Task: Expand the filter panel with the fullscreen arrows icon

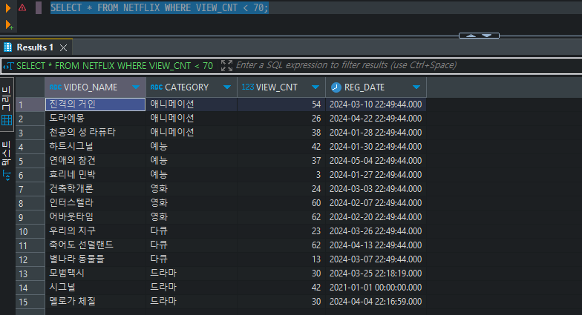Action: 227,65
